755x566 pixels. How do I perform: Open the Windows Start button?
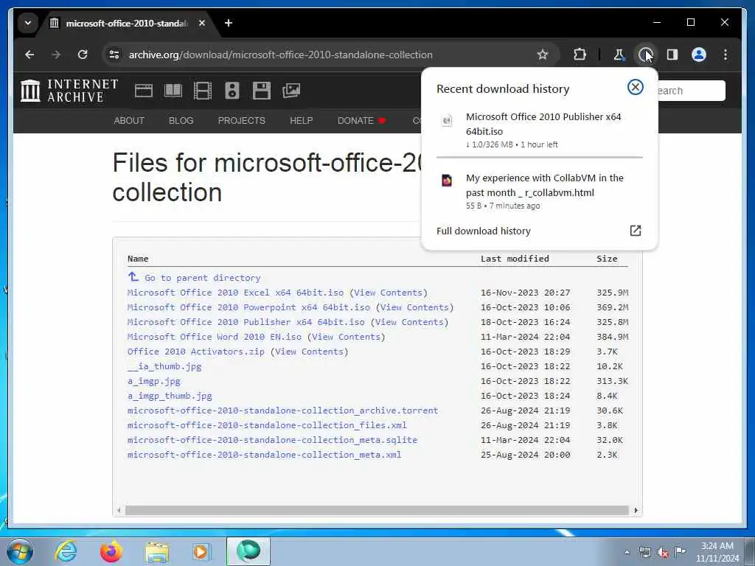click(x=20, y=551)
